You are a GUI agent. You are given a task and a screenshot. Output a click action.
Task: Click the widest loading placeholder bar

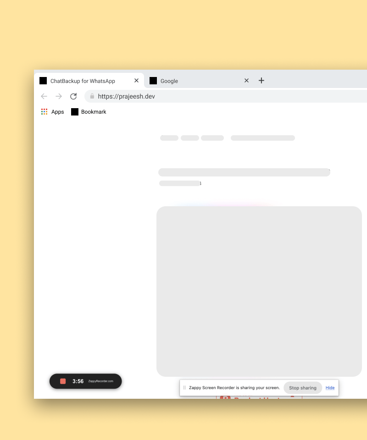coord(244,172)
